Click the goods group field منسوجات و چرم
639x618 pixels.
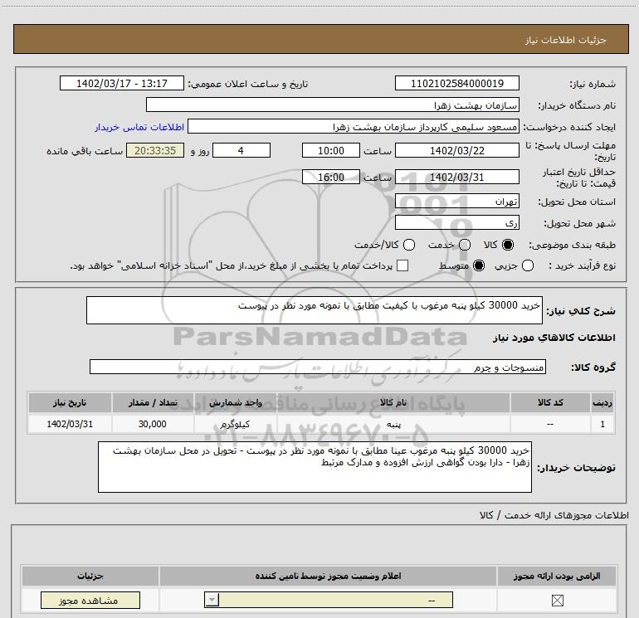tap(318, 367)
